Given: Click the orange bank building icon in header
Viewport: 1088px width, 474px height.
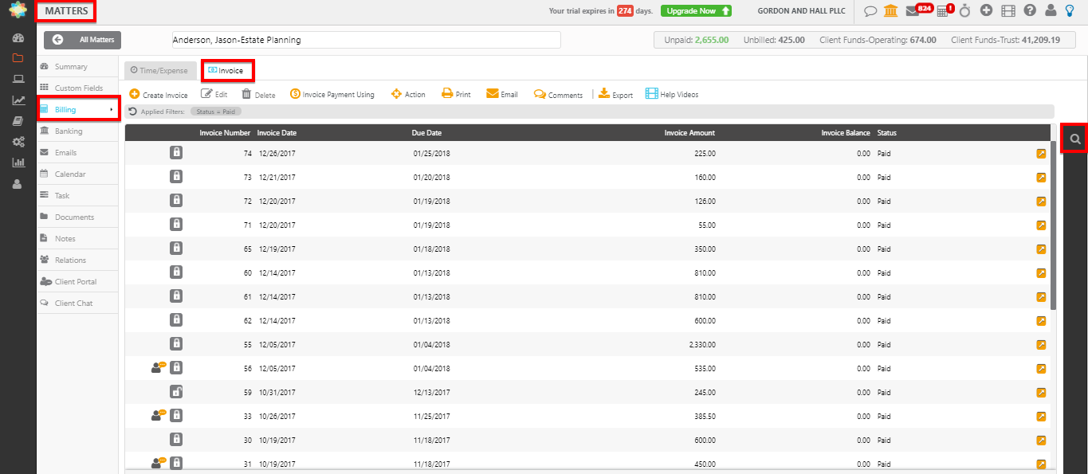Looking at the screenshot, I should click(890, 11).
